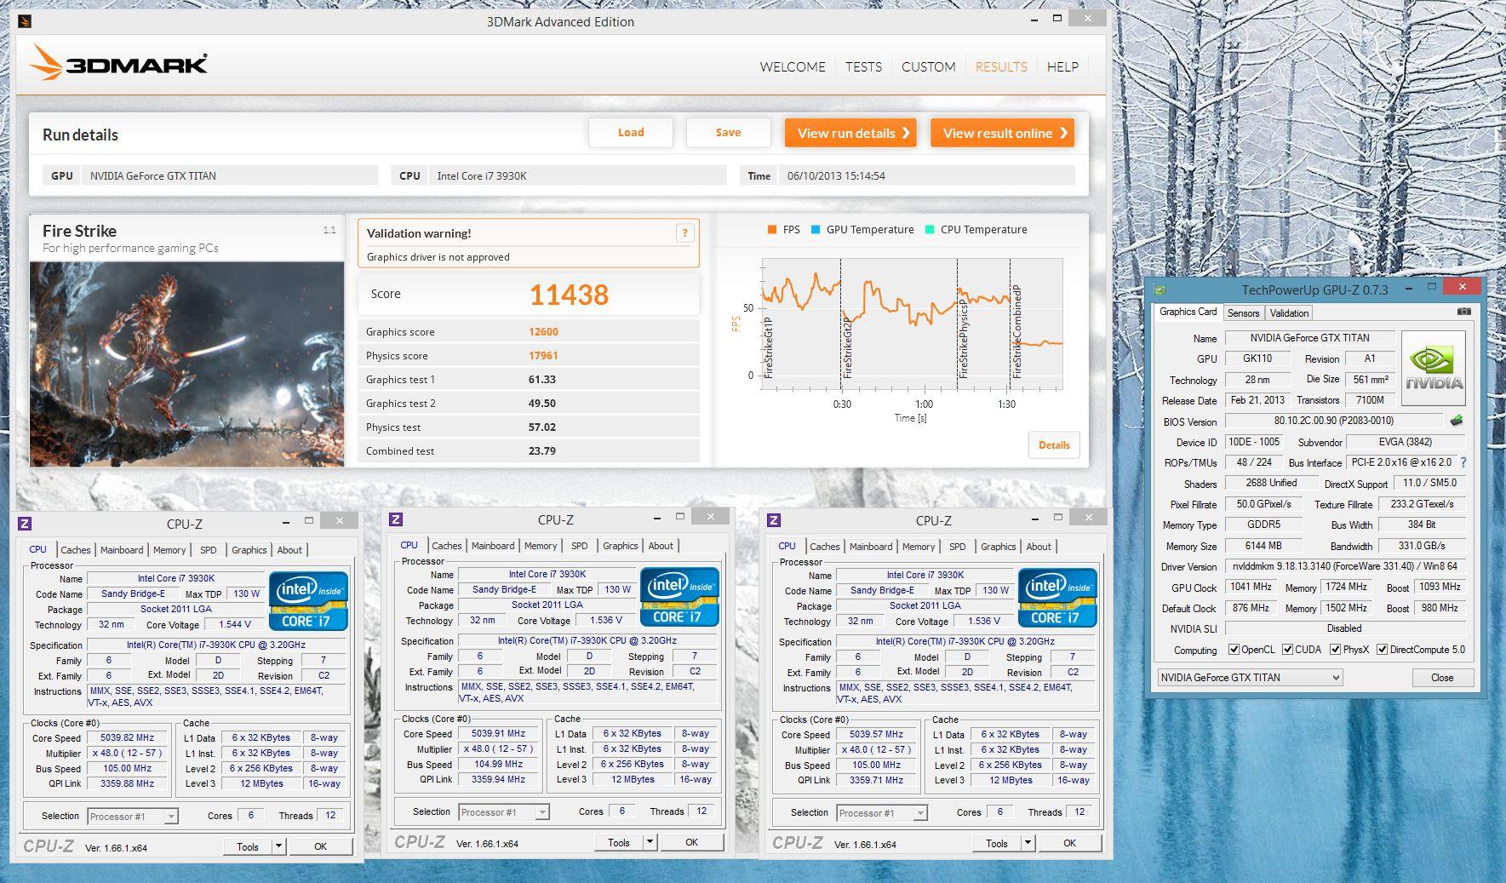Click the Driver Version field in GPU-Z

[x=1345, y=566]
